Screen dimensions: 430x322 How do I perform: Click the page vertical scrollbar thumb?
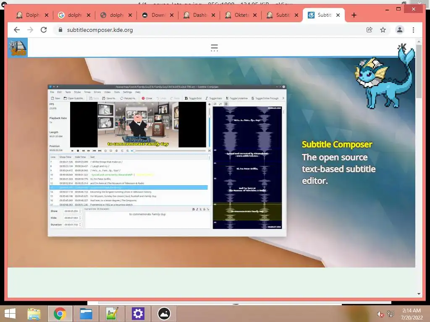419,71
